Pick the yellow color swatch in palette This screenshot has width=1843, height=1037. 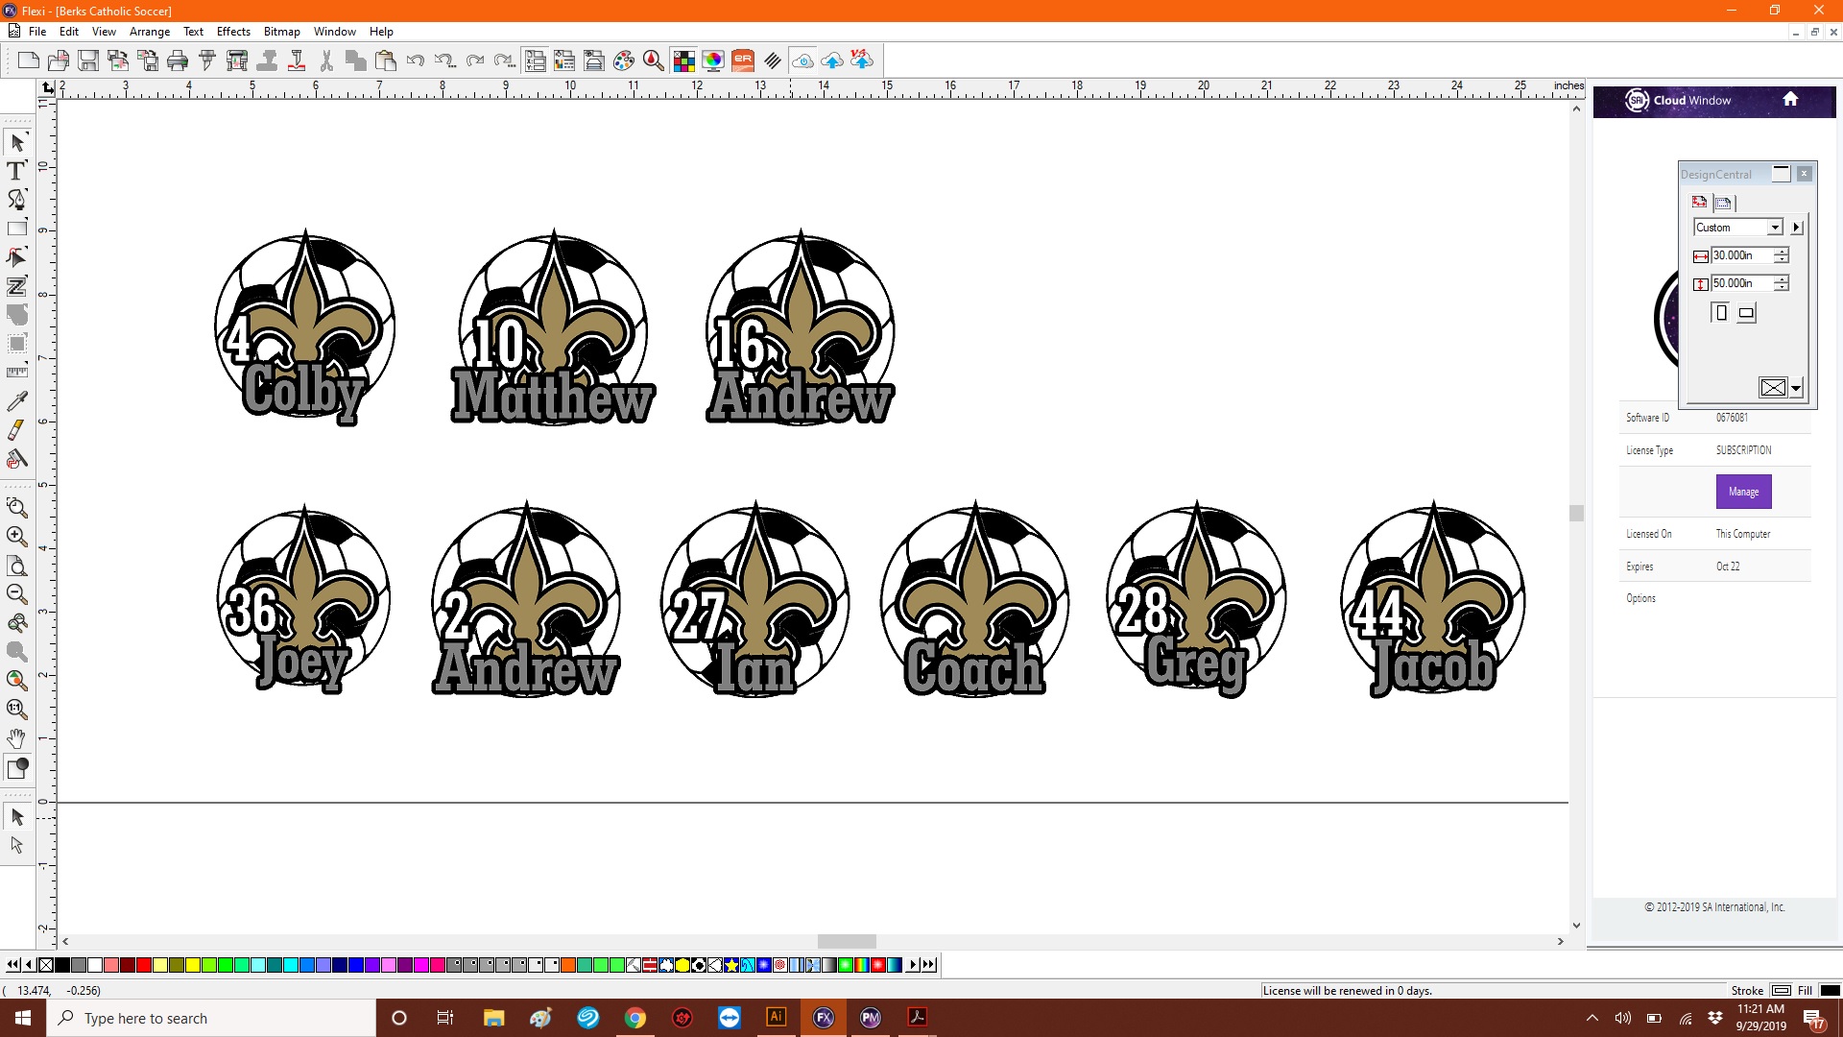click(x=192, y=965)
